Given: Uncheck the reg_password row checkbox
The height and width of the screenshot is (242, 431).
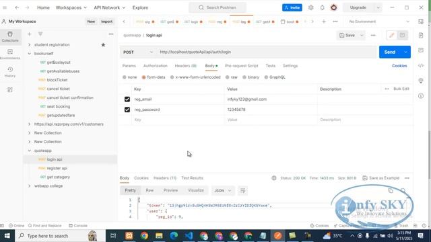Looking at the screenshot, I should [x=127, y=110].
